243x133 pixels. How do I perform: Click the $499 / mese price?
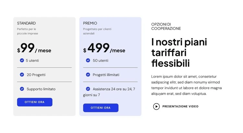[104, 49]
